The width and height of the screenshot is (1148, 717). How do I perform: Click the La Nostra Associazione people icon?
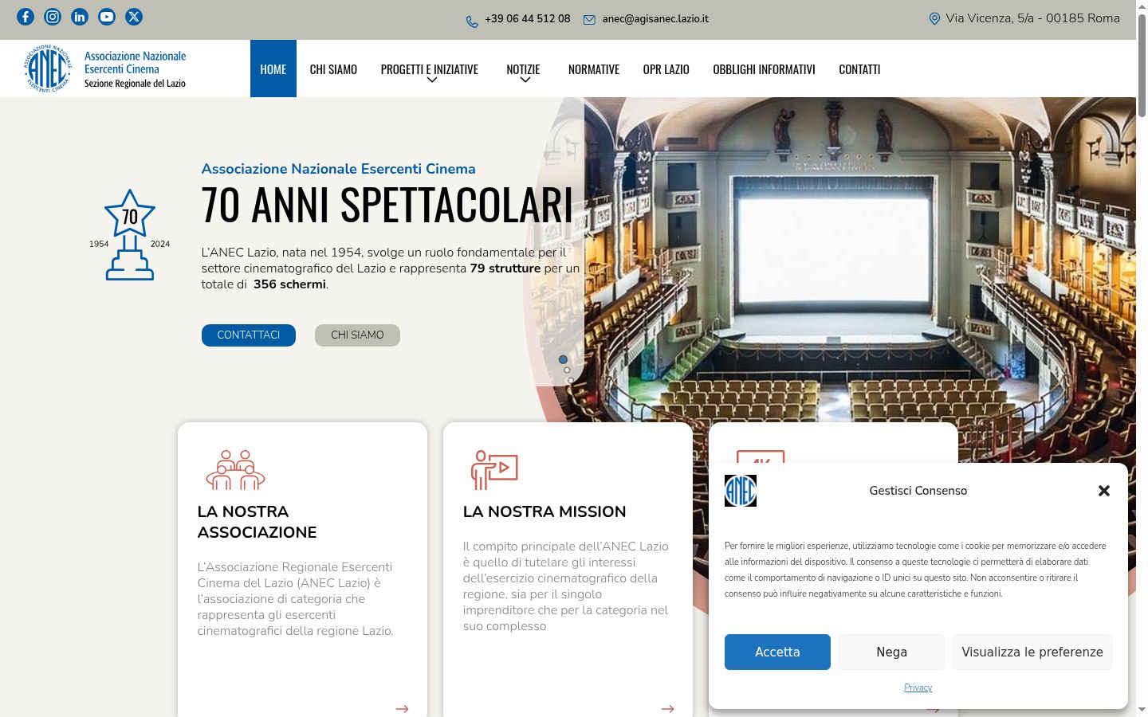[235, 470]
